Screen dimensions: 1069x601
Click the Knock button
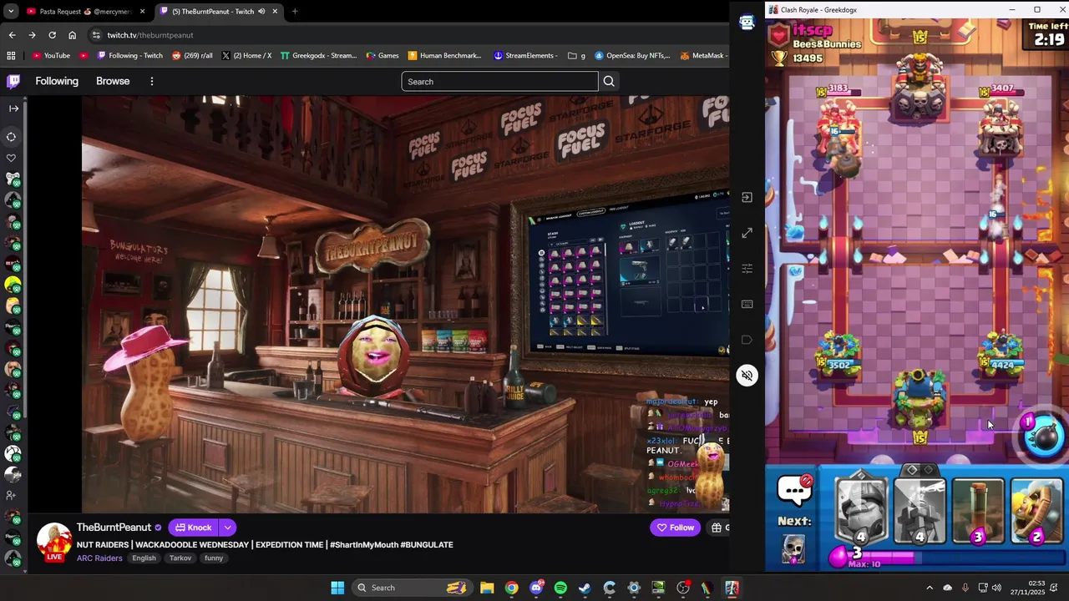click(x=193, y=528)
